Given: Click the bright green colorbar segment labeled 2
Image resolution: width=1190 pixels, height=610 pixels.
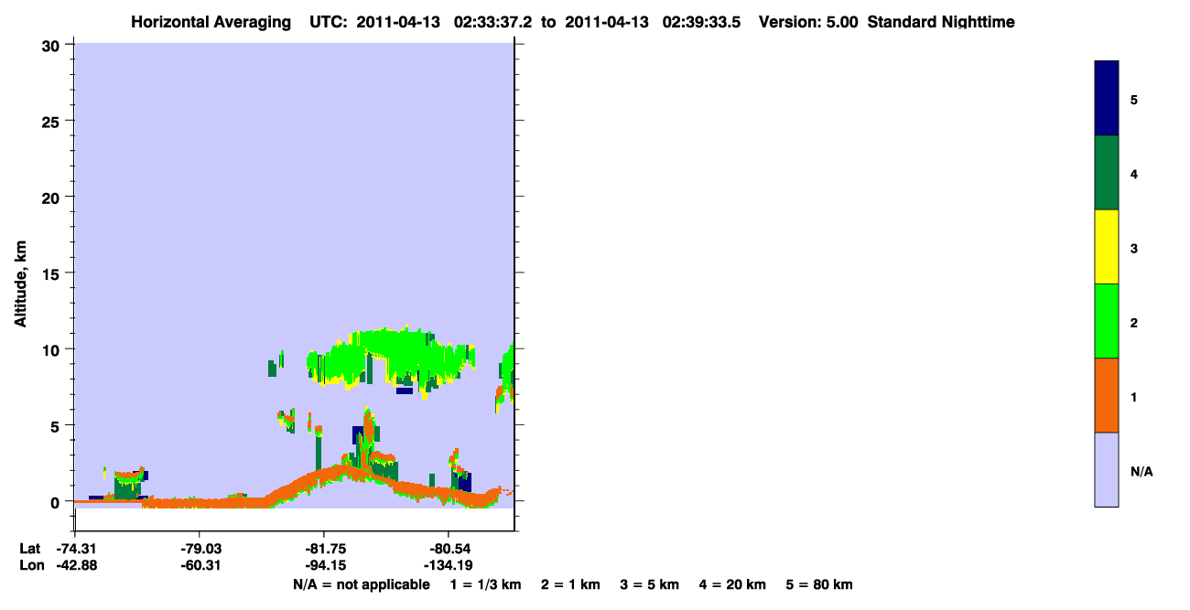Looking at the screenshot, I should [x=1107, y=321].
